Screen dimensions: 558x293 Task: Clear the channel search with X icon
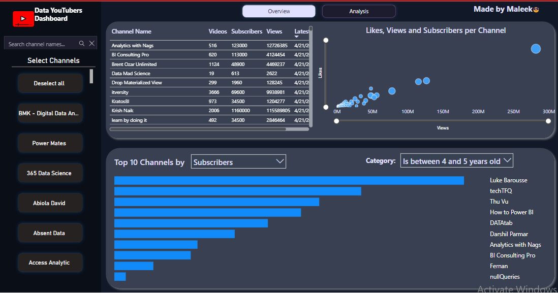point(92,44)
